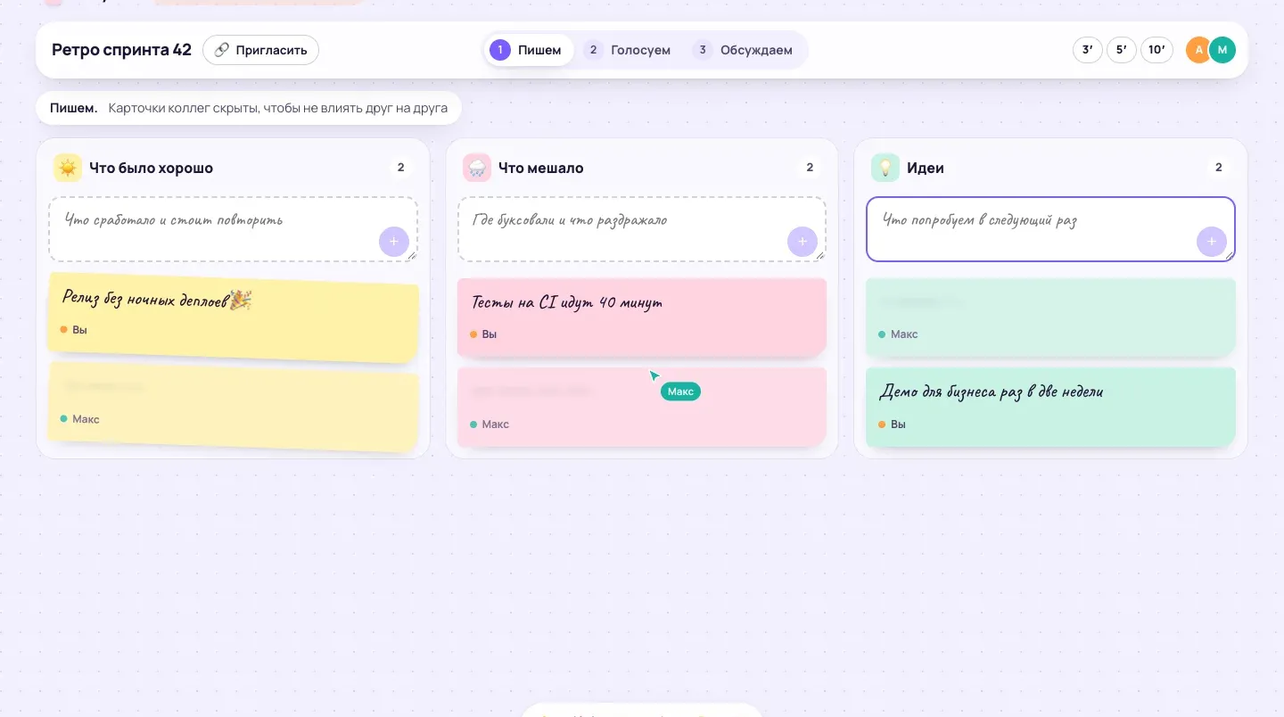The height and width of the screenshot is (717, 1284).
Task: Focus the "Что сработало и стоит повторить" field
Action: point(233,229)
